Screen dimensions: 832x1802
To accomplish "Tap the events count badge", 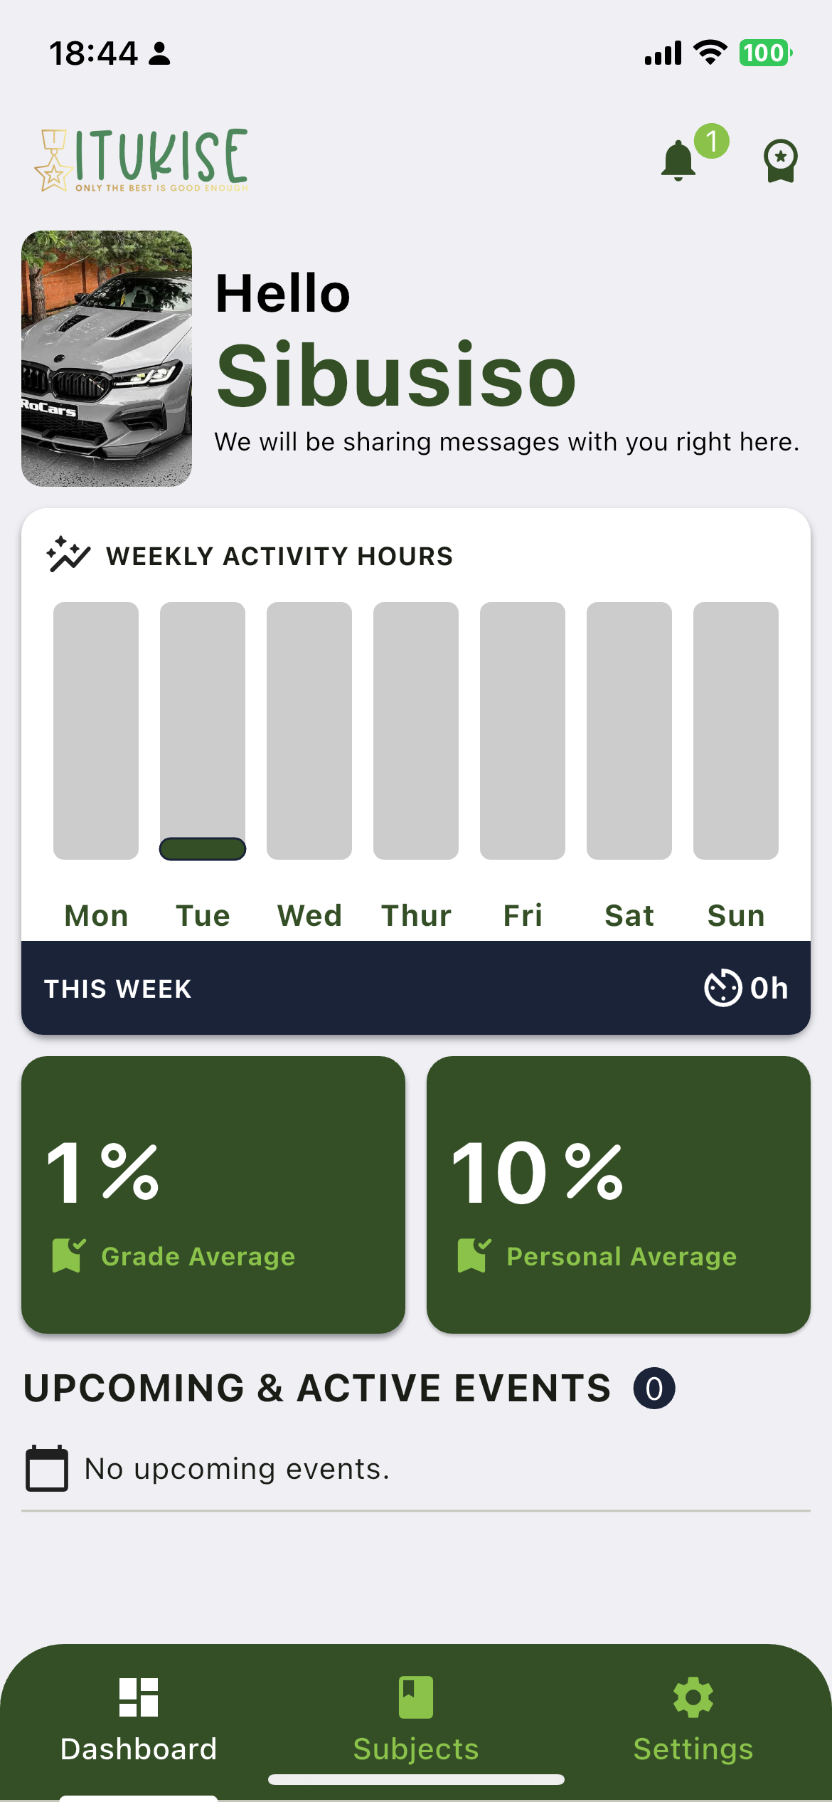I will tap(654, 1389).
